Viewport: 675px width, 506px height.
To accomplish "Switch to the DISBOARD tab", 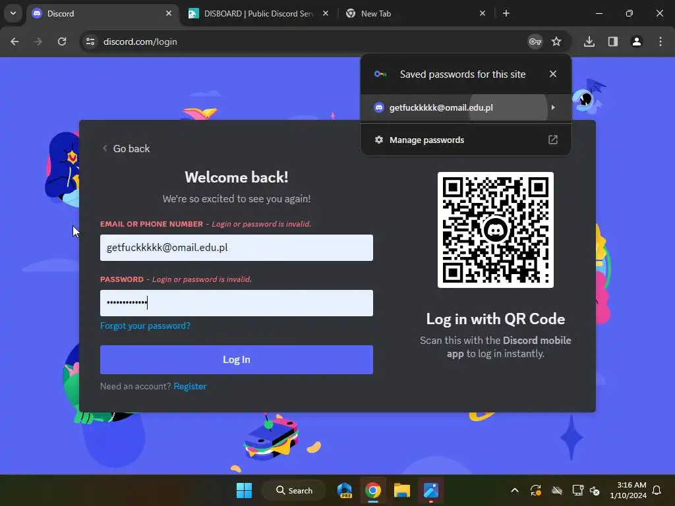I will [x=258, y=13].
